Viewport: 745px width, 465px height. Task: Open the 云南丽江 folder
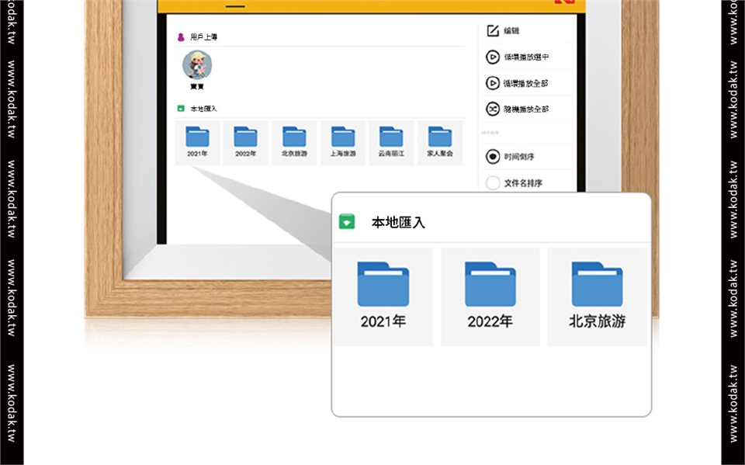click(x=391, y=141)
